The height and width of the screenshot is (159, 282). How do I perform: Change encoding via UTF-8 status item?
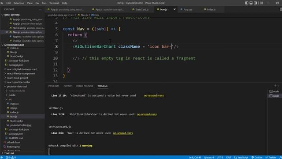click(220, 157)
